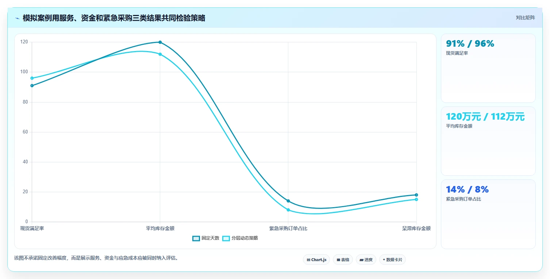The height and width of the screenshot is (279, 550).
Task: Select the Chart.js pill button
Action: [316, 260]
